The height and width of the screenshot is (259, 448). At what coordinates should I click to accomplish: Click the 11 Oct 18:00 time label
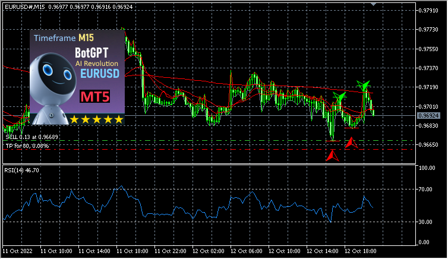click(132, 251)
